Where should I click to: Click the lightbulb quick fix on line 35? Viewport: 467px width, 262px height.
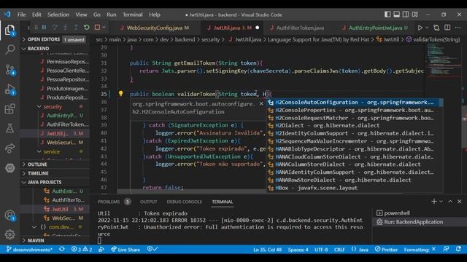click(x=120, y=94)
